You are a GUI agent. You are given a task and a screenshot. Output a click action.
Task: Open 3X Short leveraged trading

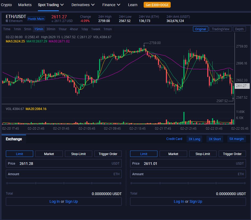pos(215,139)
